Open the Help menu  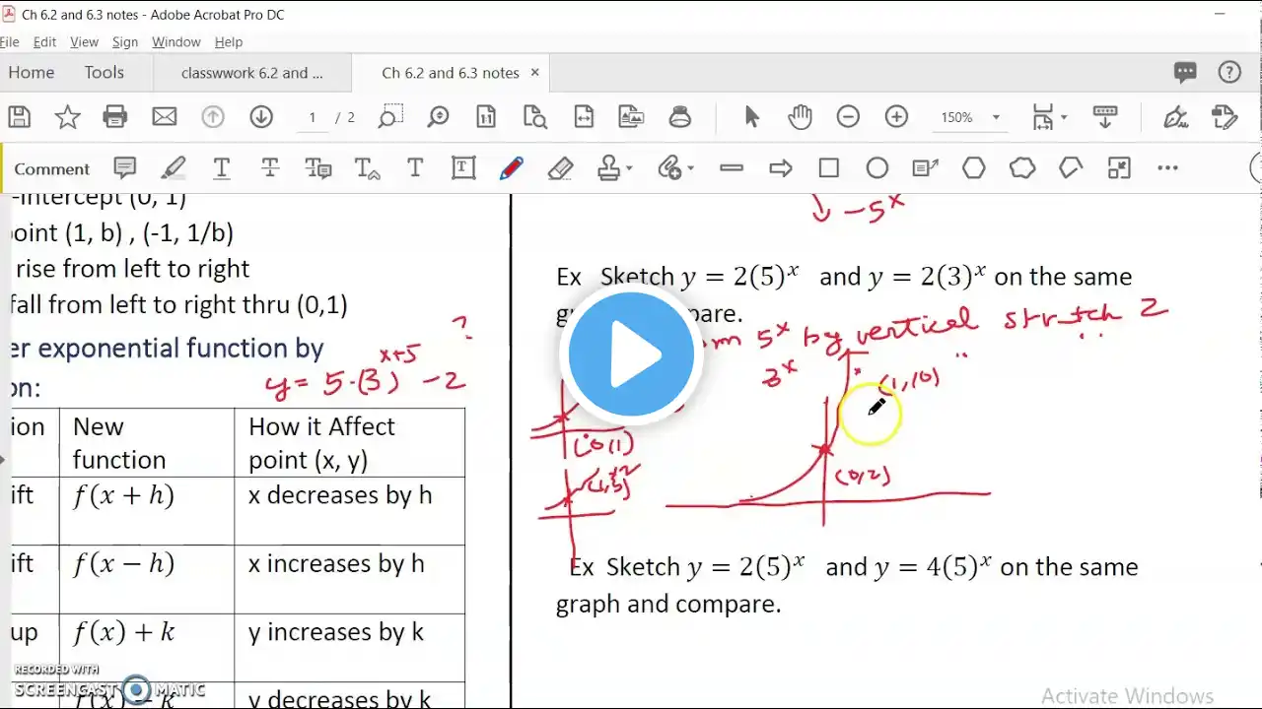[x=229, y=42]
